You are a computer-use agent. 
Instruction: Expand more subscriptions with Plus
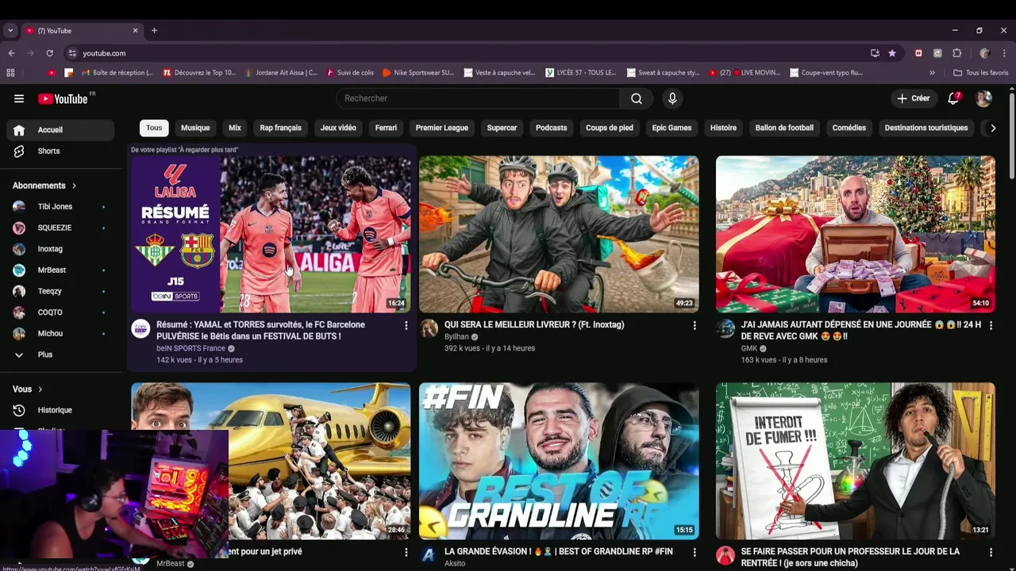click(60, 354)
